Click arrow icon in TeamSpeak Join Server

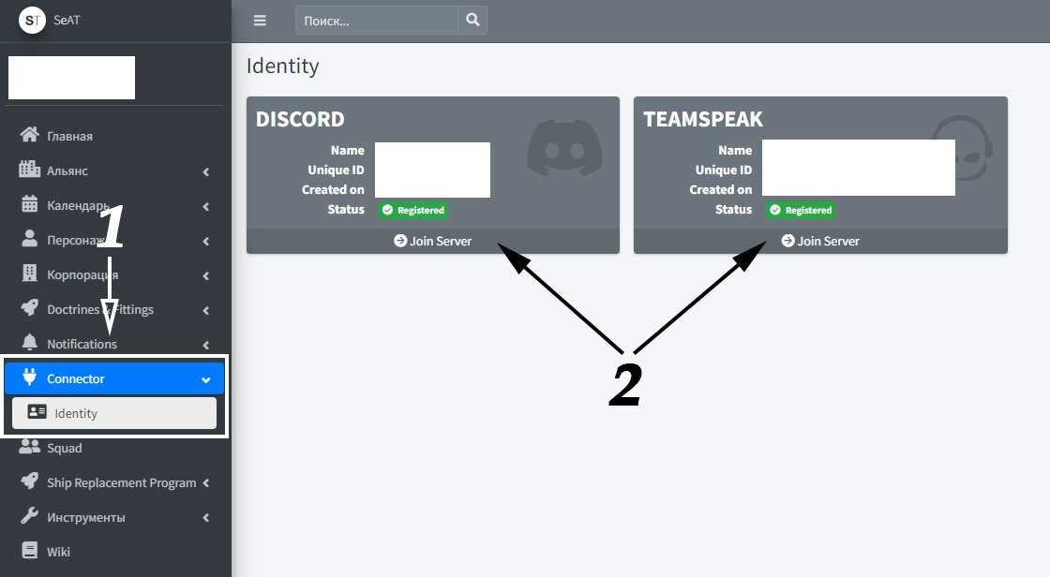coord(788,241)
